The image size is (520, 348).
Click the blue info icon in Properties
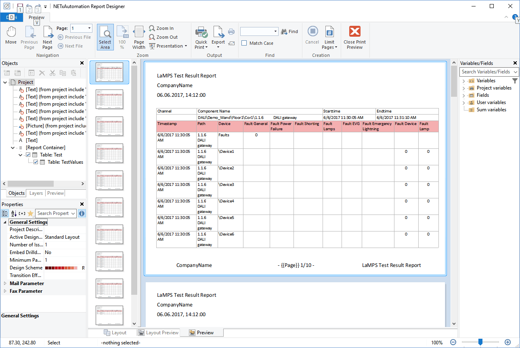click(x=82, y=213)
